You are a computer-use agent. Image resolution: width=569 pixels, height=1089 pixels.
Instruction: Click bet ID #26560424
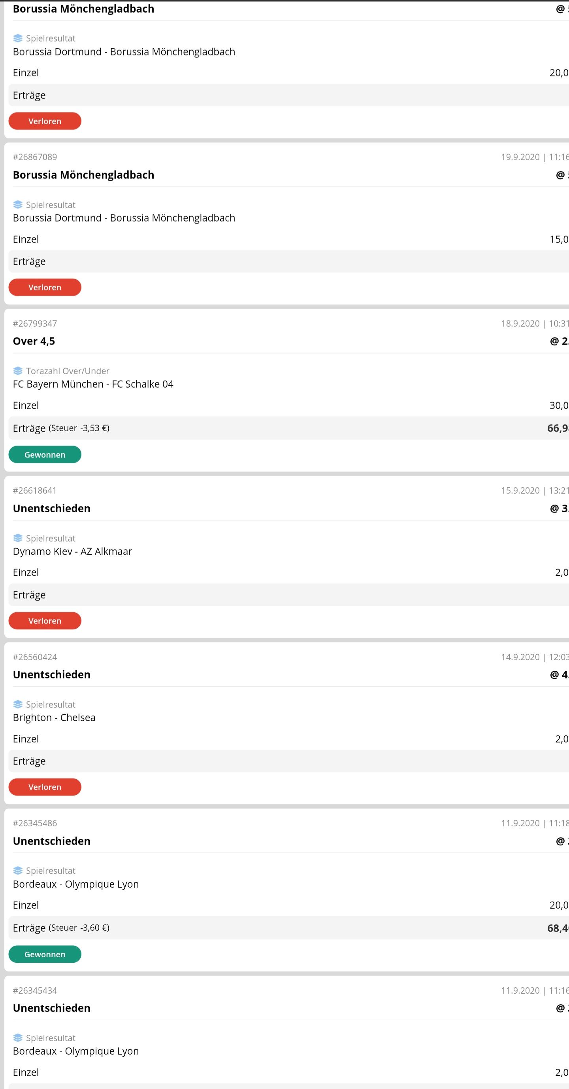pyautogui.click(x=35, y=657)
